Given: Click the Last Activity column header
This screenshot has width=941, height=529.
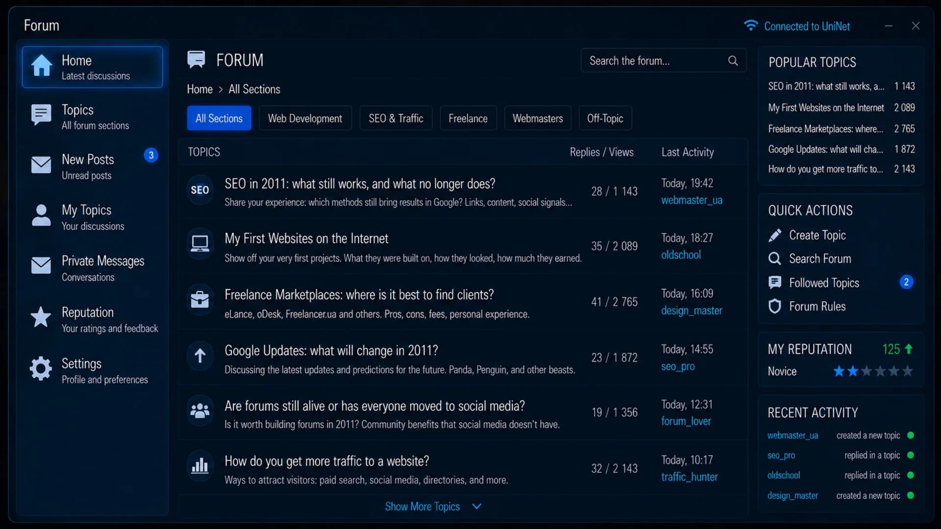Looking at the screenshot, I should [x=688, y=152].
